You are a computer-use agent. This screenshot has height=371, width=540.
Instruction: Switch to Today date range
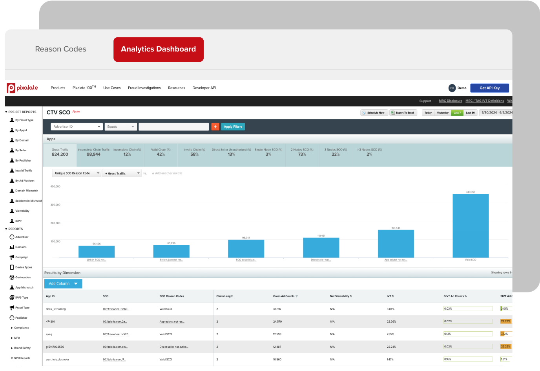[x=428, y=112]
